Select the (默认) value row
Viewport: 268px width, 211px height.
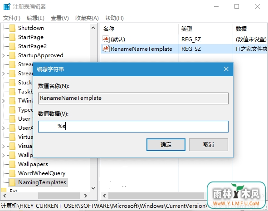point(184,39)
